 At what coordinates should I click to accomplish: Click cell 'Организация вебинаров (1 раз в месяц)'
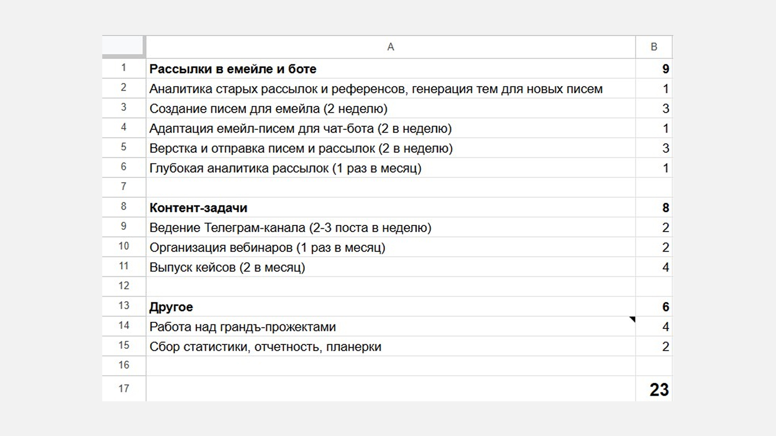(390, 247)
